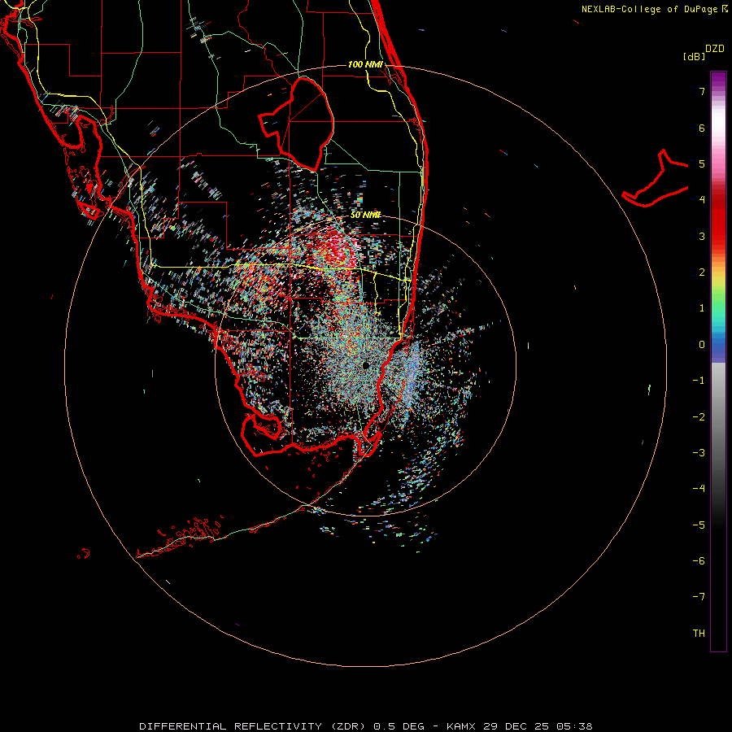
Task: Click the 50 NMI range ring label
Action: click(366, 215)
